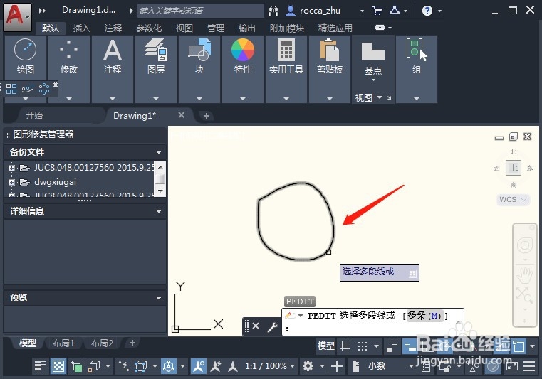Toggle dynamic input icon in status bar
This screenshot has height=379, width=542.
(x=410, y=346)
